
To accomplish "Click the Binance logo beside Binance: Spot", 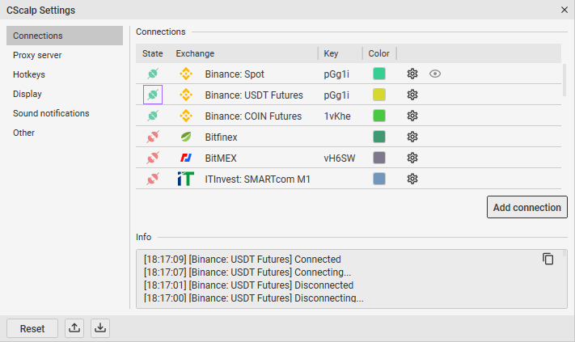I will (x=186, y=74).
